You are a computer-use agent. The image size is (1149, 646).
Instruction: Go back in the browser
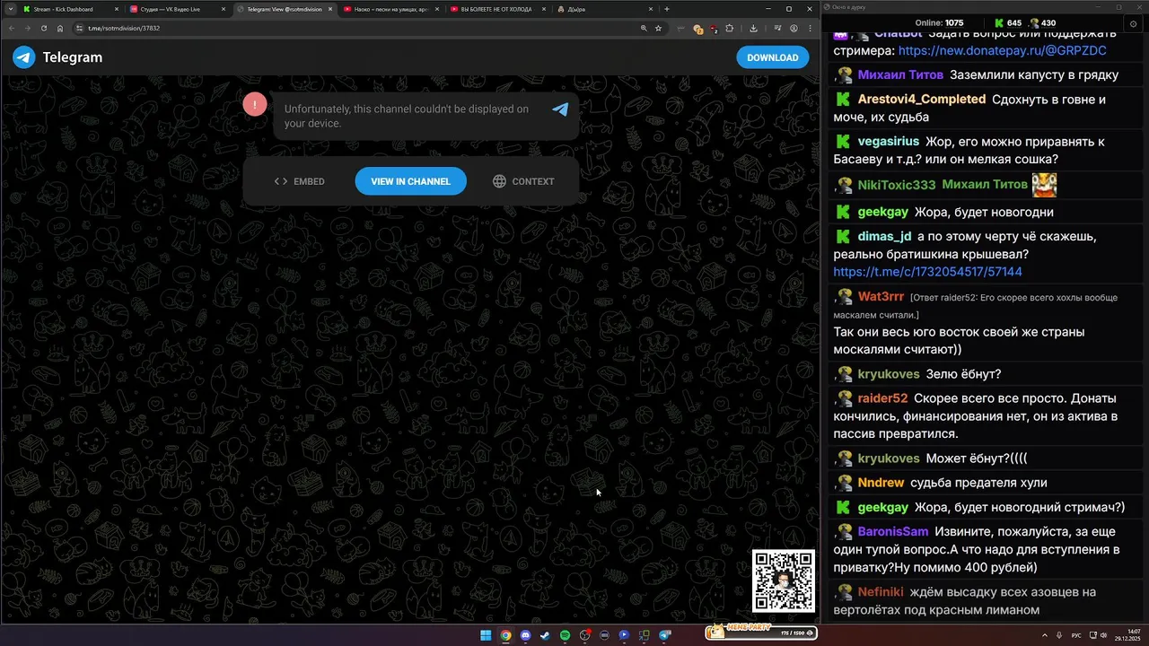12,28
